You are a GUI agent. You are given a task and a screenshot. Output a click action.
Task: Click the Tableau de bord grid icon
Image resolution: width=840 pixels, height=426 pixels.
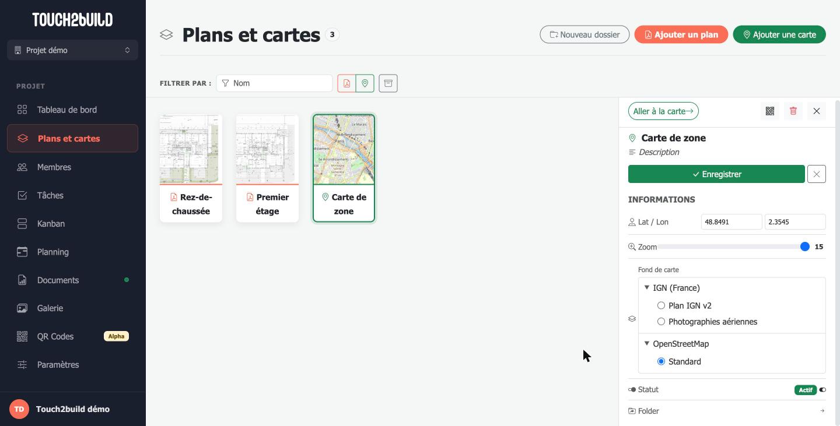click(x=22, y=110)
